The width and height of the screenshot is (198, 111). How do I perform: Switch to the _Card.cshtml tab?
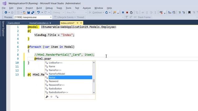(x=14, y=23)
